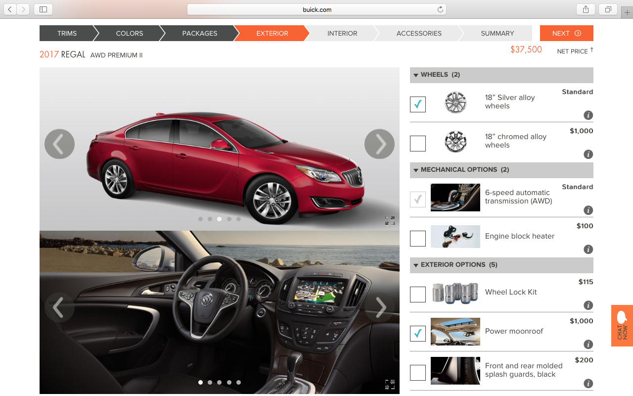Click 'AWD PREMIUM II' trim text
Image resolution: width=633 pixels, height=396 pixels.
coord(116,55)
